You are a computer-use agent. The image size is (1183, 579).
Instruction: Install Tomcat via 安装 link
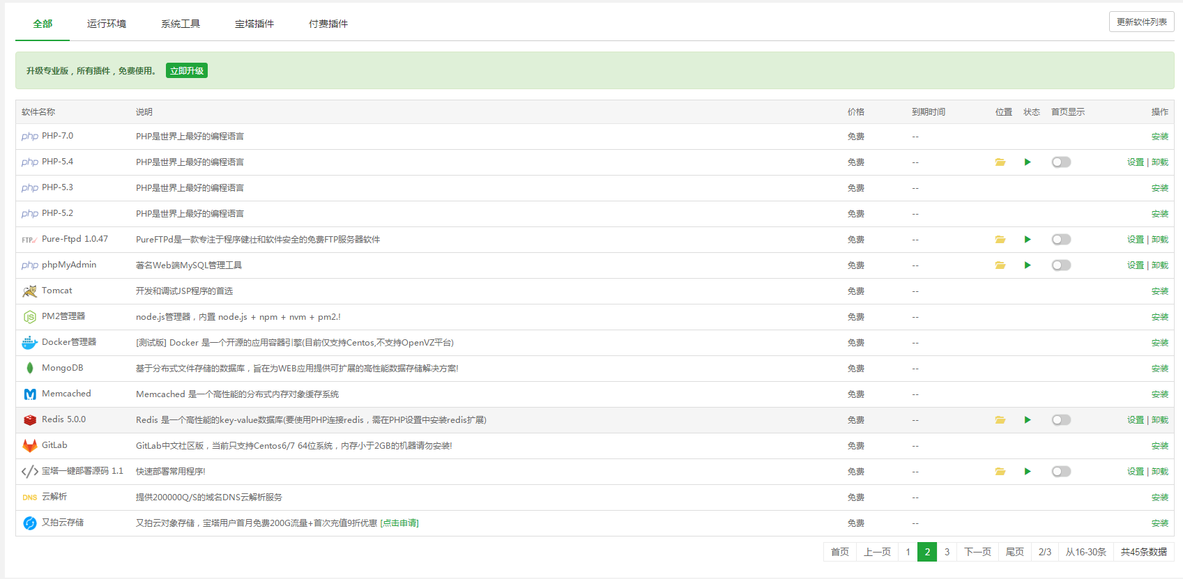pos(1160,291)
